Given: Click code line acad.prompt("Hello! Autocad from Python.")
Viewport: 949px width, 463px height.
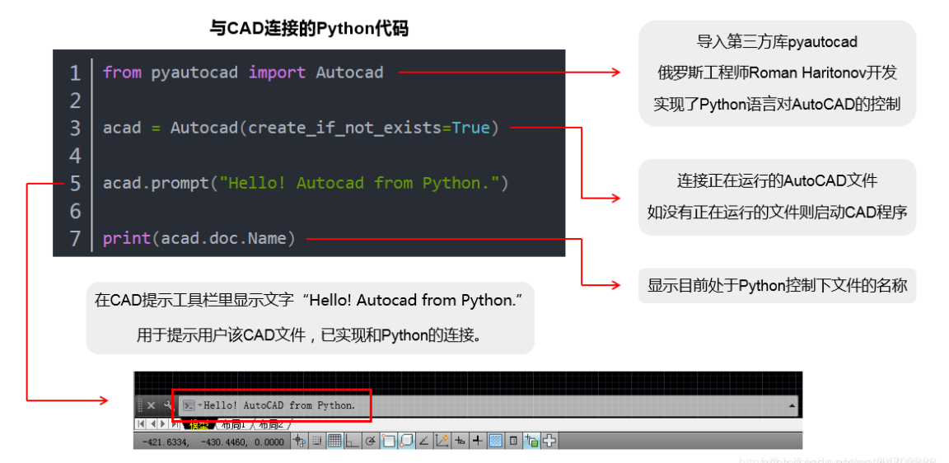Looking at the screenshot, I should (x=306, y=183).
